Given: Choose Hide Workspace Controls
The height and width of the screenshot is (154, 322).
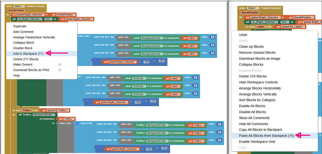Looking at the screenshot, I should pyautogui.click(x=258, y=82).
